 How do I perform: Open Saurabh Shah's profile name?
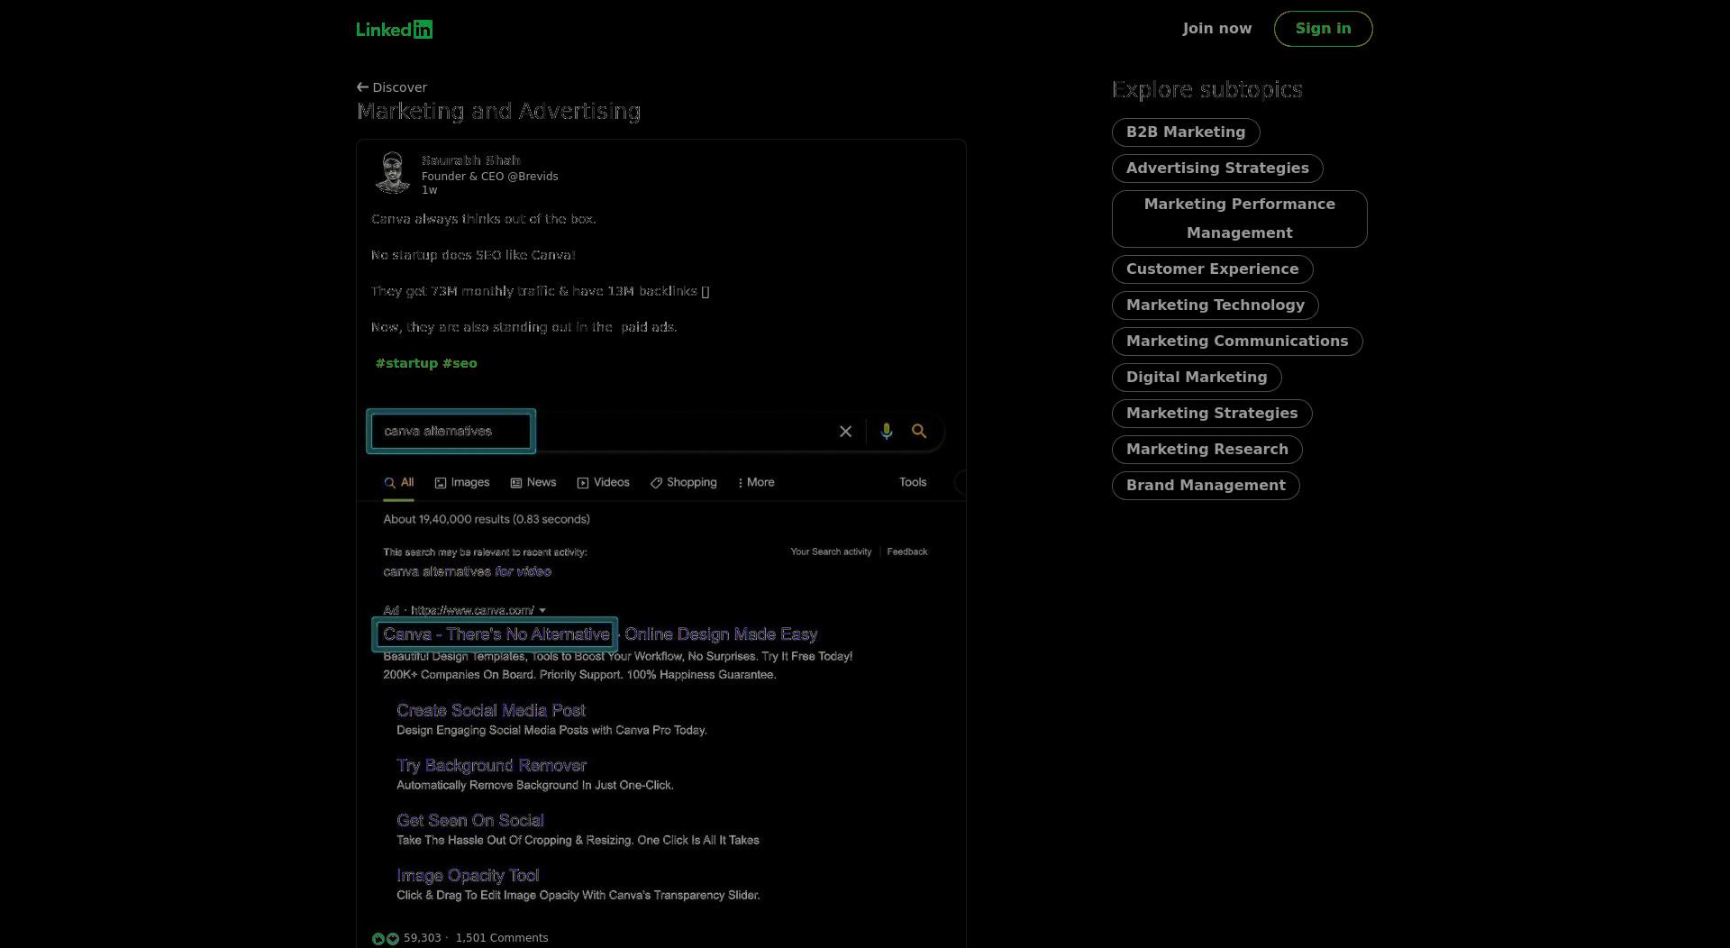[470, 160]
